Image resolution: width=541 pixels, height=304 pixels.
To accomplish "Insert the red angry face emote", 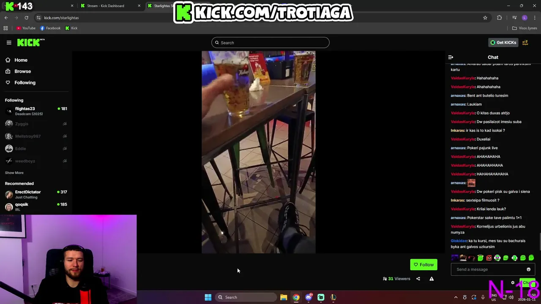I will [x=489, y=258].
